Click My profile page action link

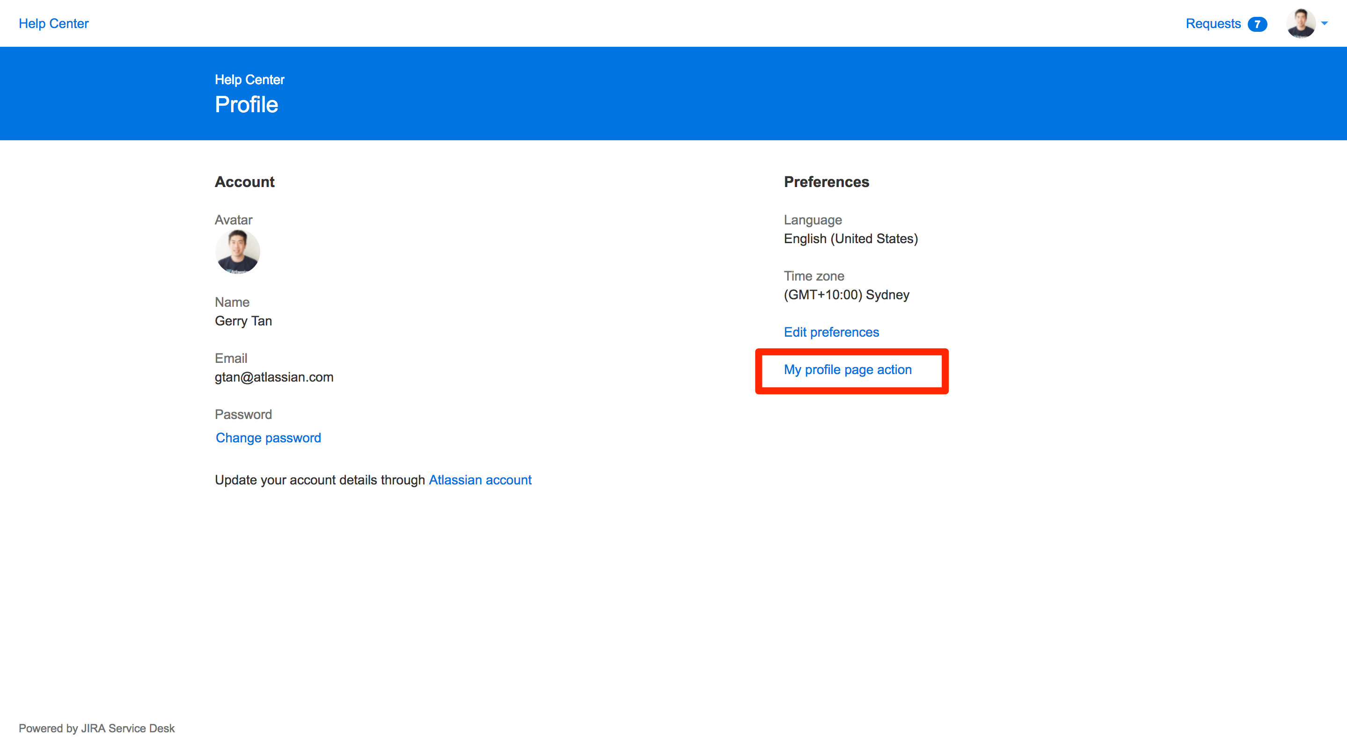[x=848, y=369]
